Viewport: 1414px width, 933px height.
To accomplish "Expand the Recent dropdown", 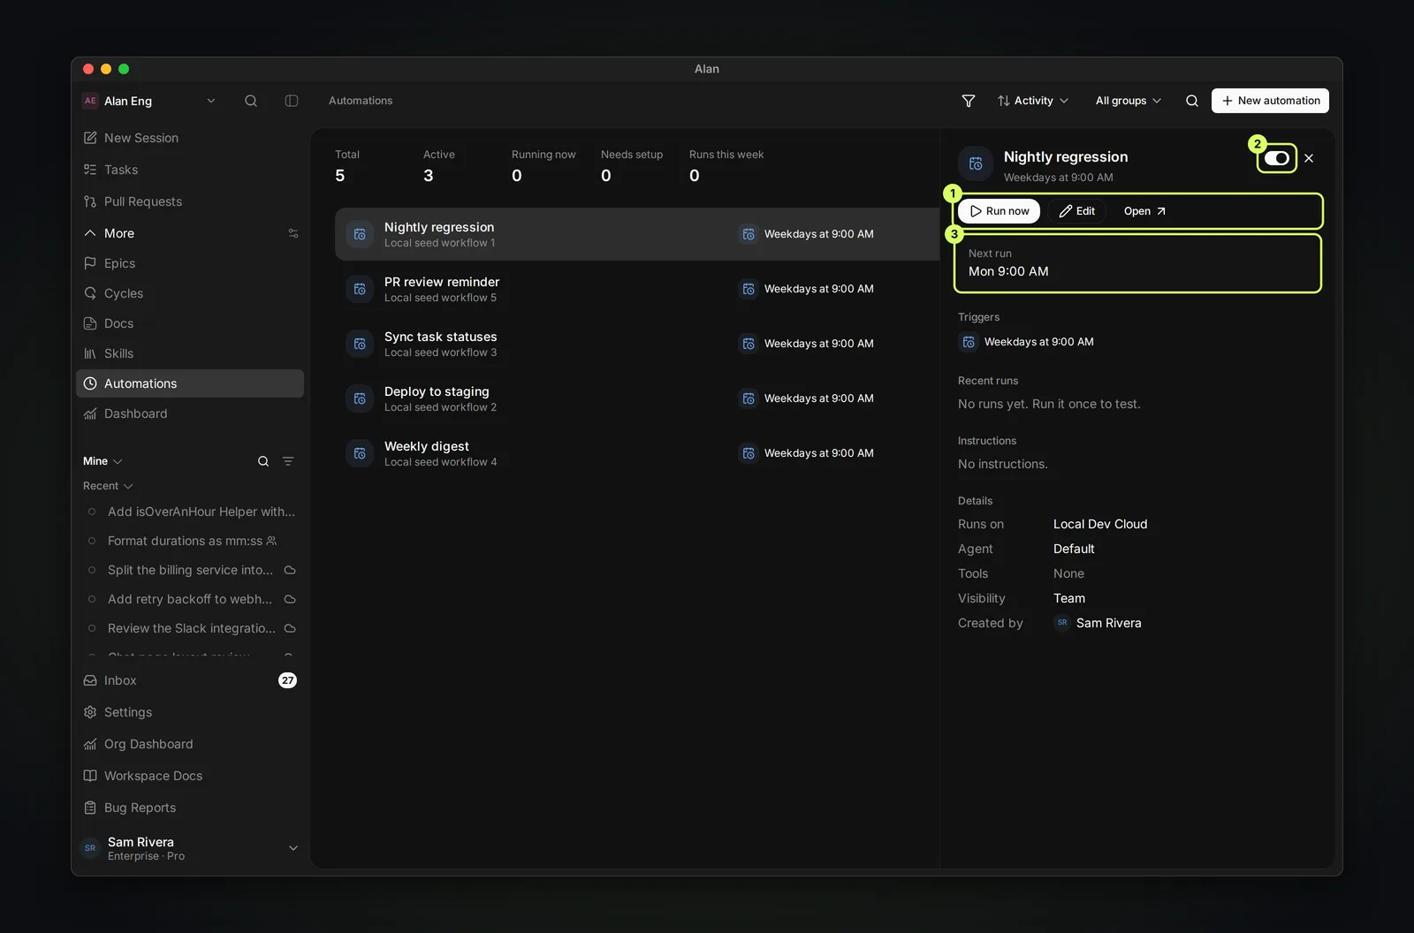I will click(108, 486).
